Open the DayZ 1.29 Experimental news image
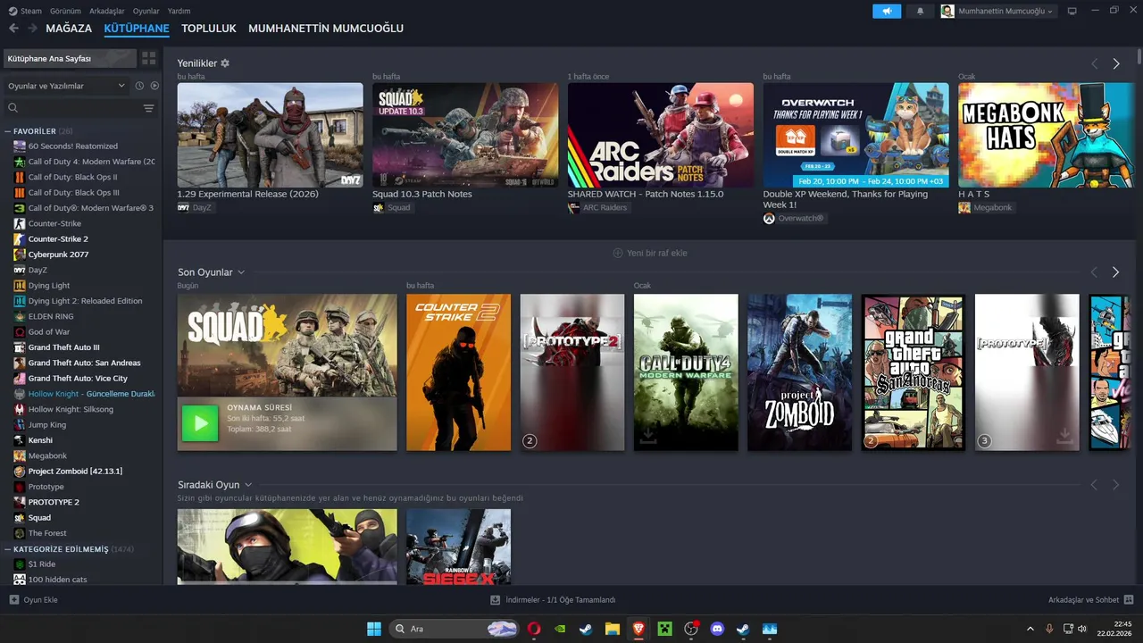The width and height of the screenshot is (1143, 643). tap(270, 135)
